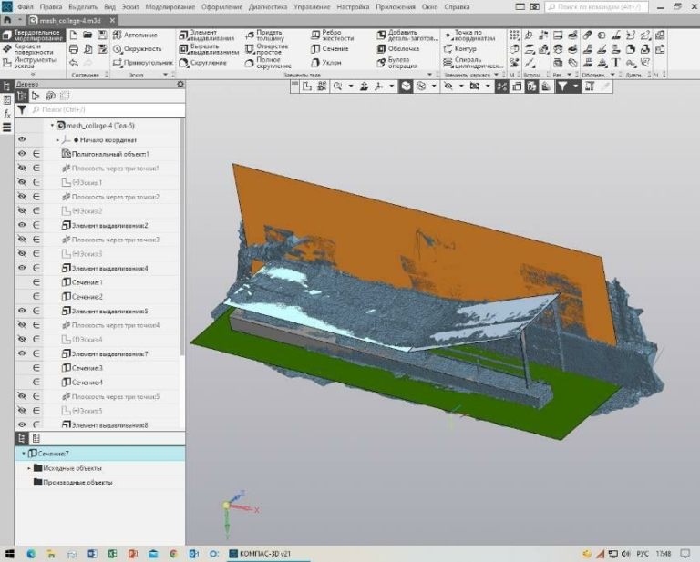The width and height of the screenshot is (700, 562).
Task: Click the filter funnel icon in view toolbar
Action: pos(563,87)
